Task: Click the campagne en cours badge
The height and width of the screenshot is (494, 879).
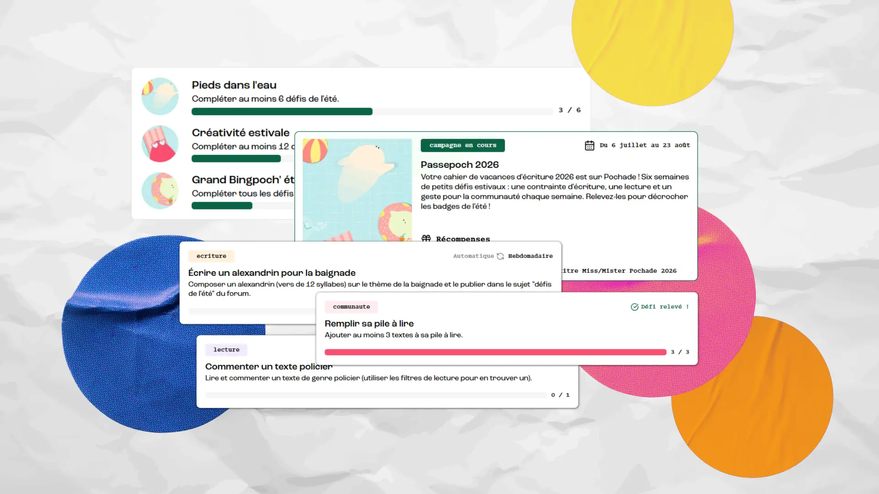Action: click(x=462, y=145)
